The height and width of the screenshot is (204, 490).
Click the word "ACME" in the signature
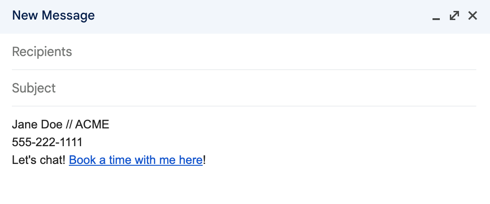coord(92,124)
